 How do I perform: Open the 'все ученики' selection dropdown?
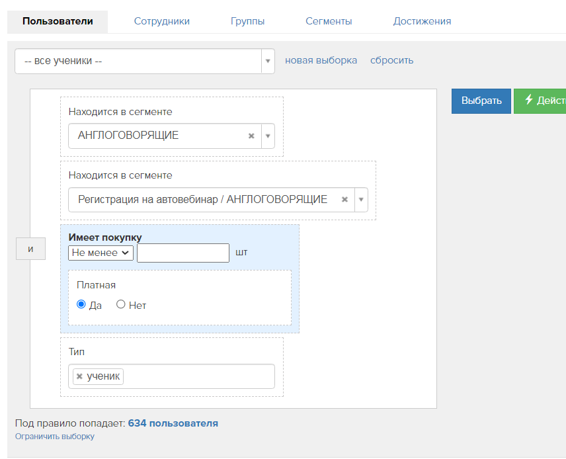(144, 61)
